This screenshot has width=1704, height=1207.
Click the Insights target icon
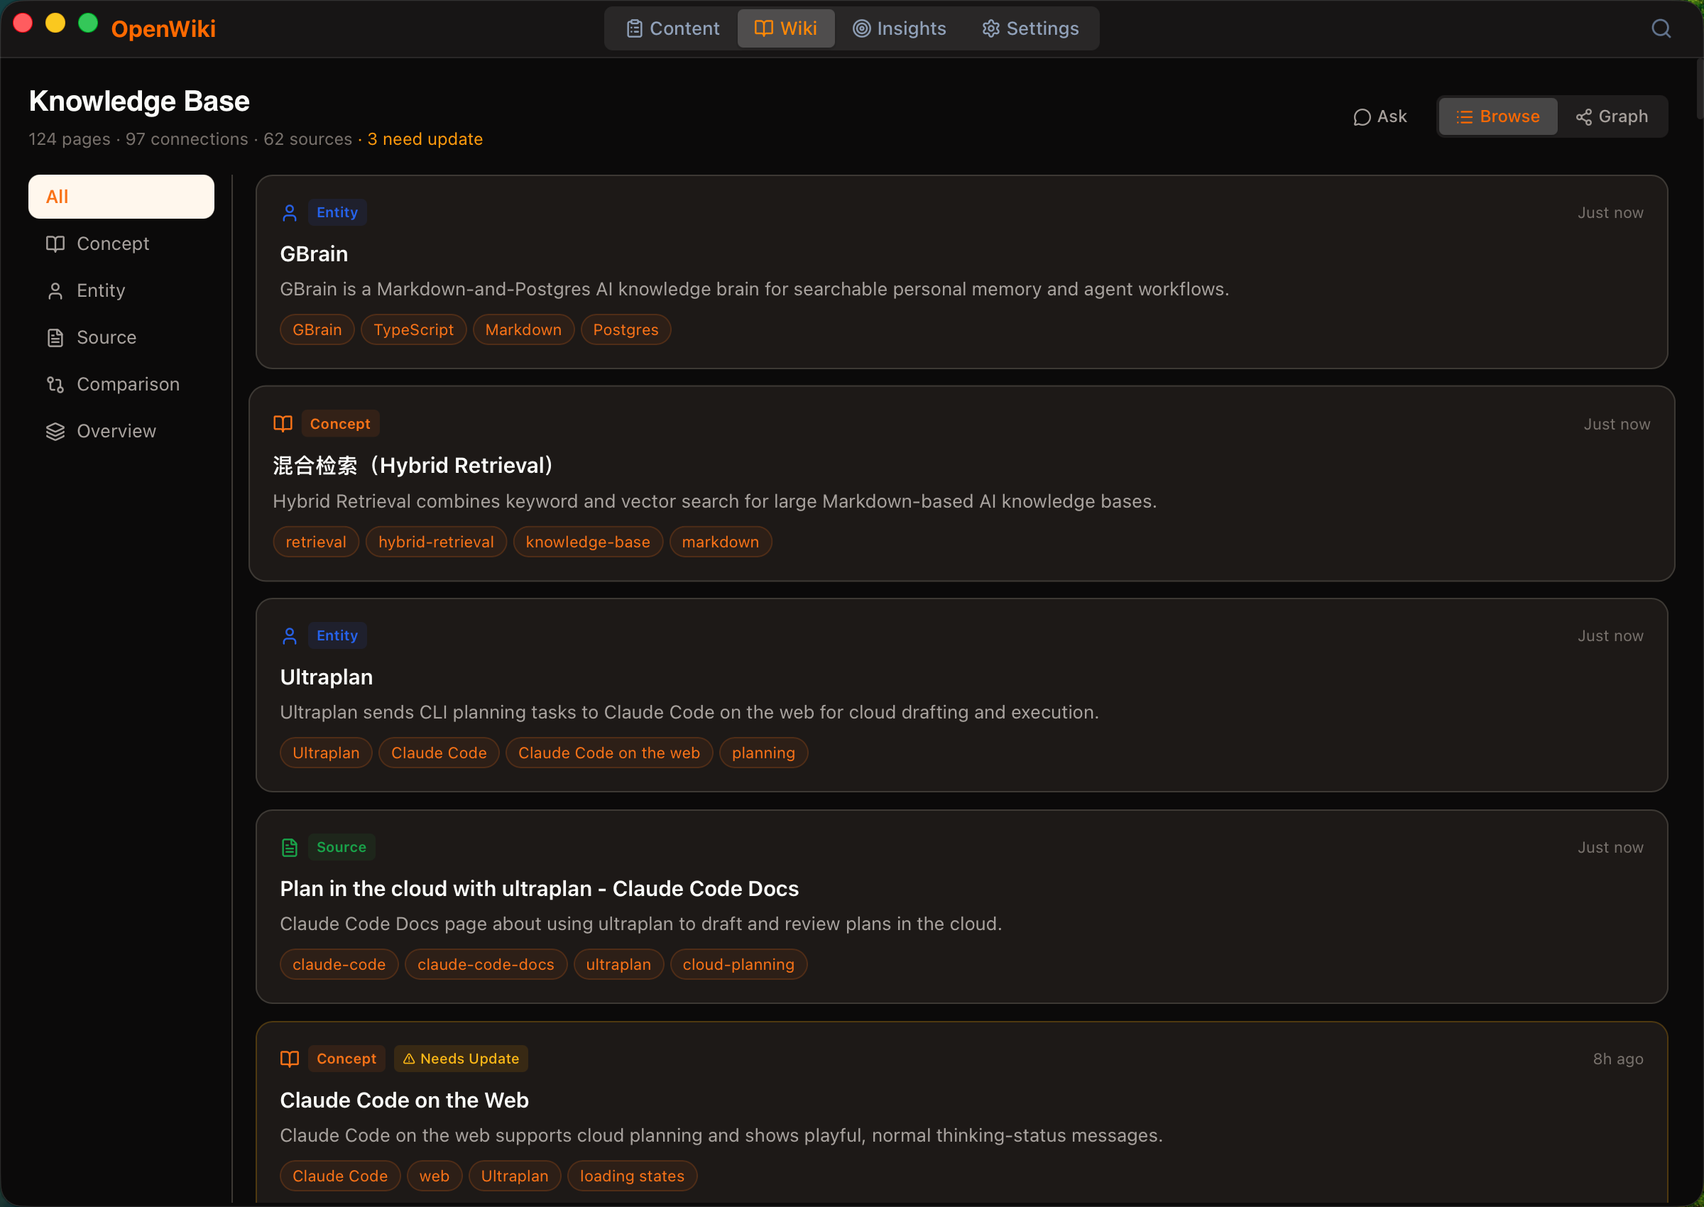coord(861,28)
